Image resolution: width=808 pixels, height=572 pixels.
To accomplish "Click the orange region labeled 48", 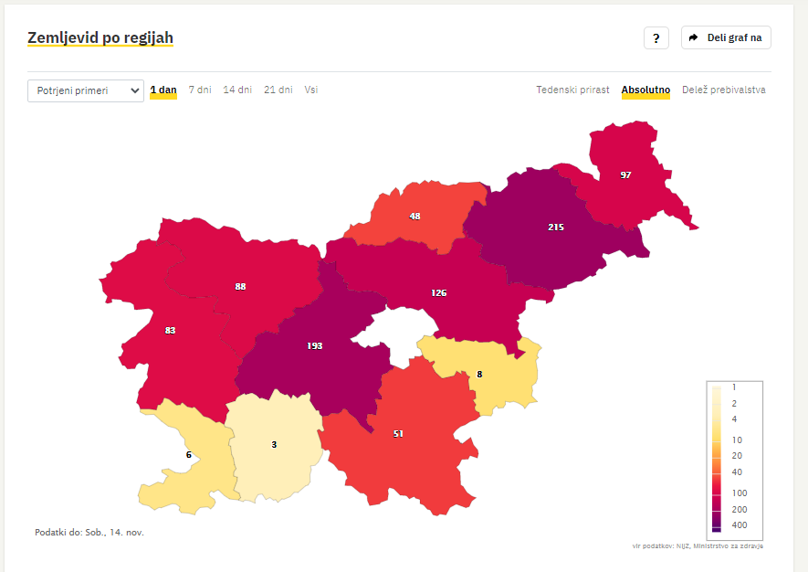I will point(414,217).
